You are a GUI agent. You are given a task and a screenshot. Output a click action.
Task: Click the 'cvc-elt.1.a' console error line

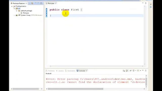[95, 82]
